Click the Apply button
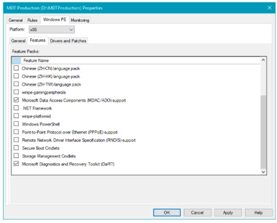 (228, 213)
